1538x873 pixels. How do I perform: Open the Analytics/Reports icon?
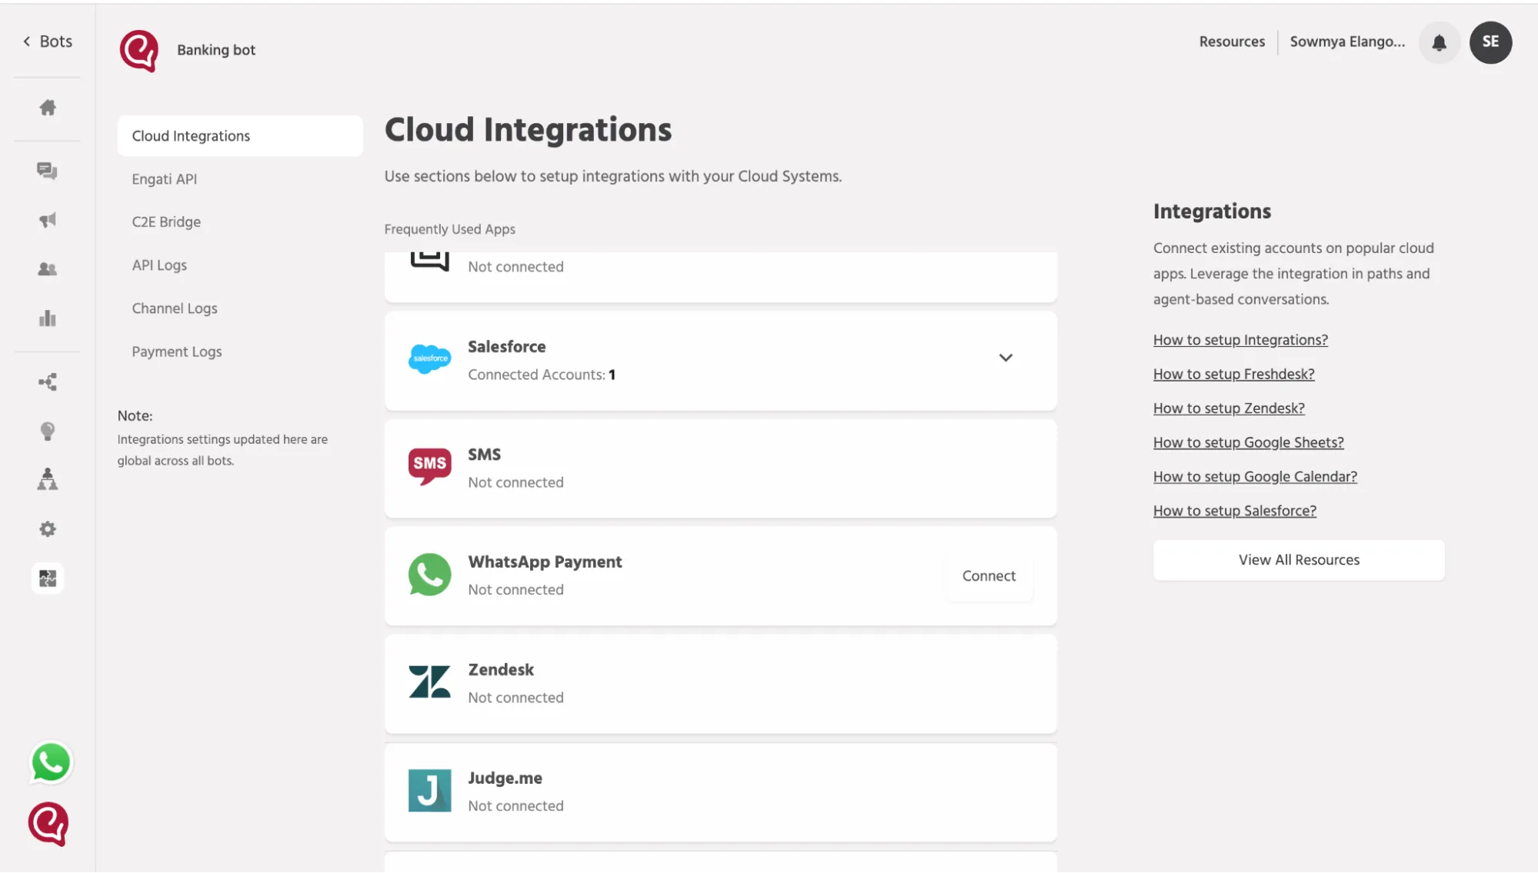48,318
